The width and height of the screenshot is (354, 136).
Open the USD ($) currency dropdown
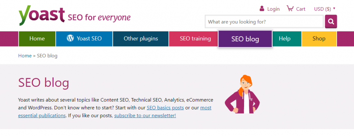click(325, 9)
